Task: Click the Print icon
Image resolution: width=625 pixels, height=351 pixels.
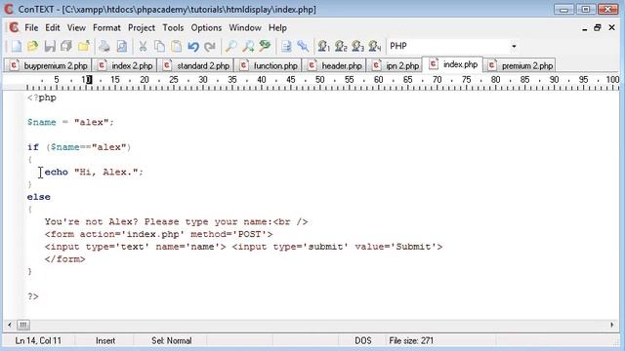Action: (x=104, y=46)
